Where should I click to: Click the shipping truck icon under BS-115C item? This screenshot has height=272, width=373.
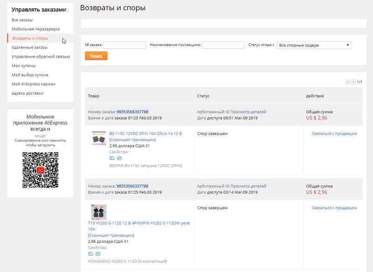coord(111,158)
